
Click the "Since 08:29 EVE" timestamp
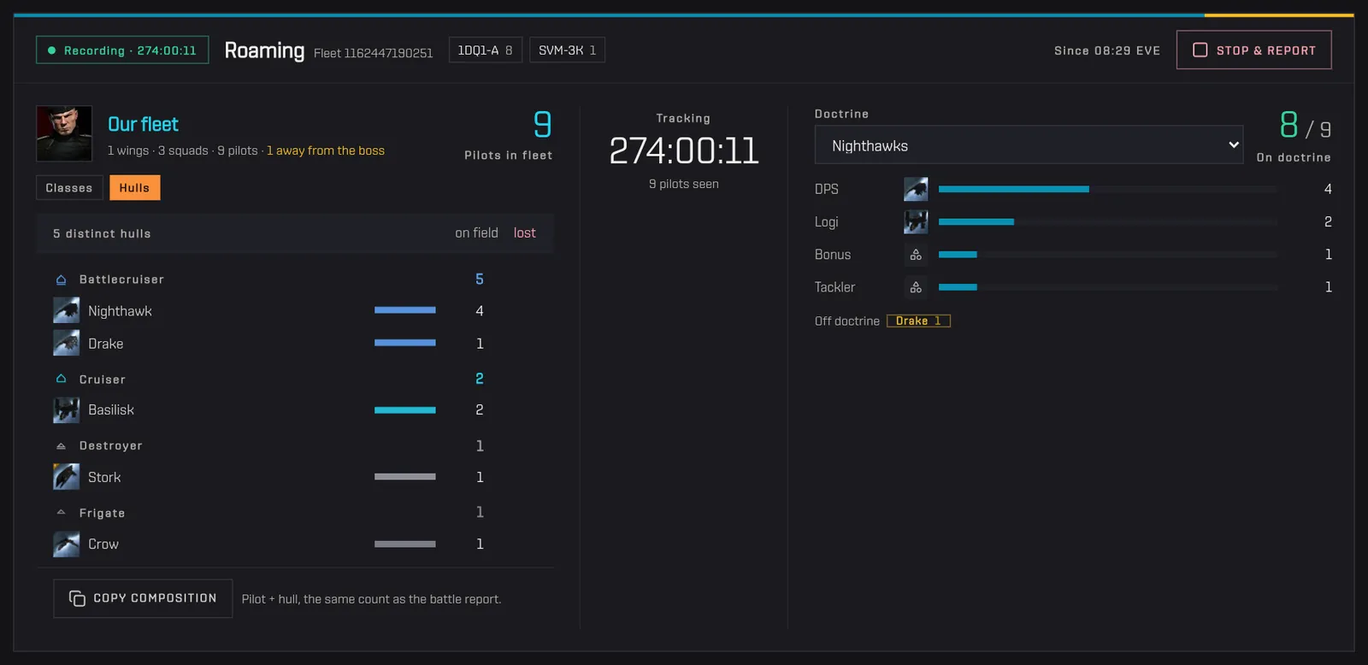point(1107,50)
